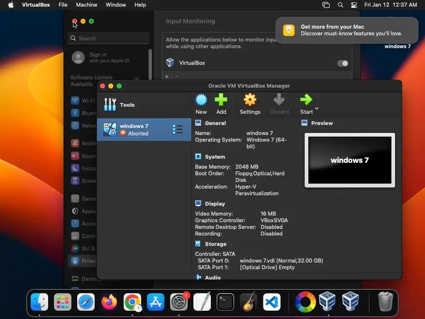Open the File menu
Viewport: 425px width, 319px height.
tap(63, 5)
